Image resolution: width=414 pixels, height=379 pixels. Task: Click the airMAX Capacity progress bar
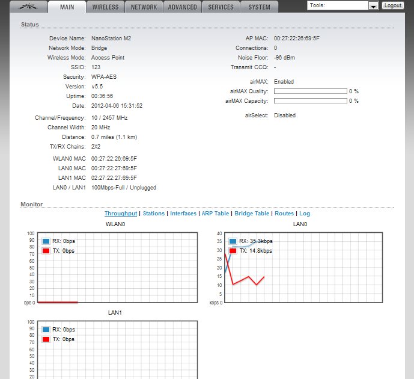click(310, 101)
